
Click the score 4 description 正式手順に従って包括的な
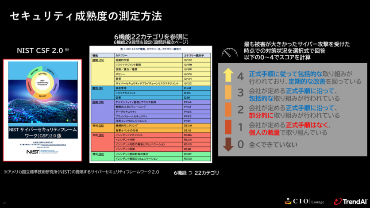(286, 74)
